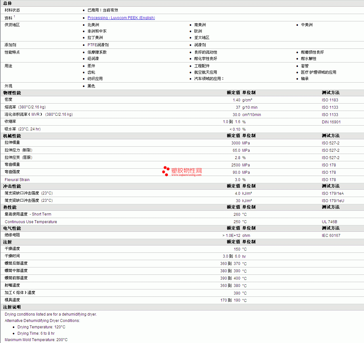The height and width of the screenshot is (343, 364).
Task: Select the 低摩擦系数 feature entry
Action: point(97,52)
